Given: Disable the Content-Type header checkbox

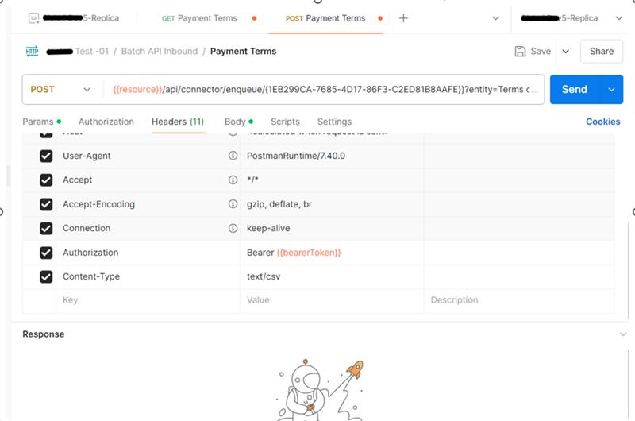Looking at the screenshot, I should point(46,277).
